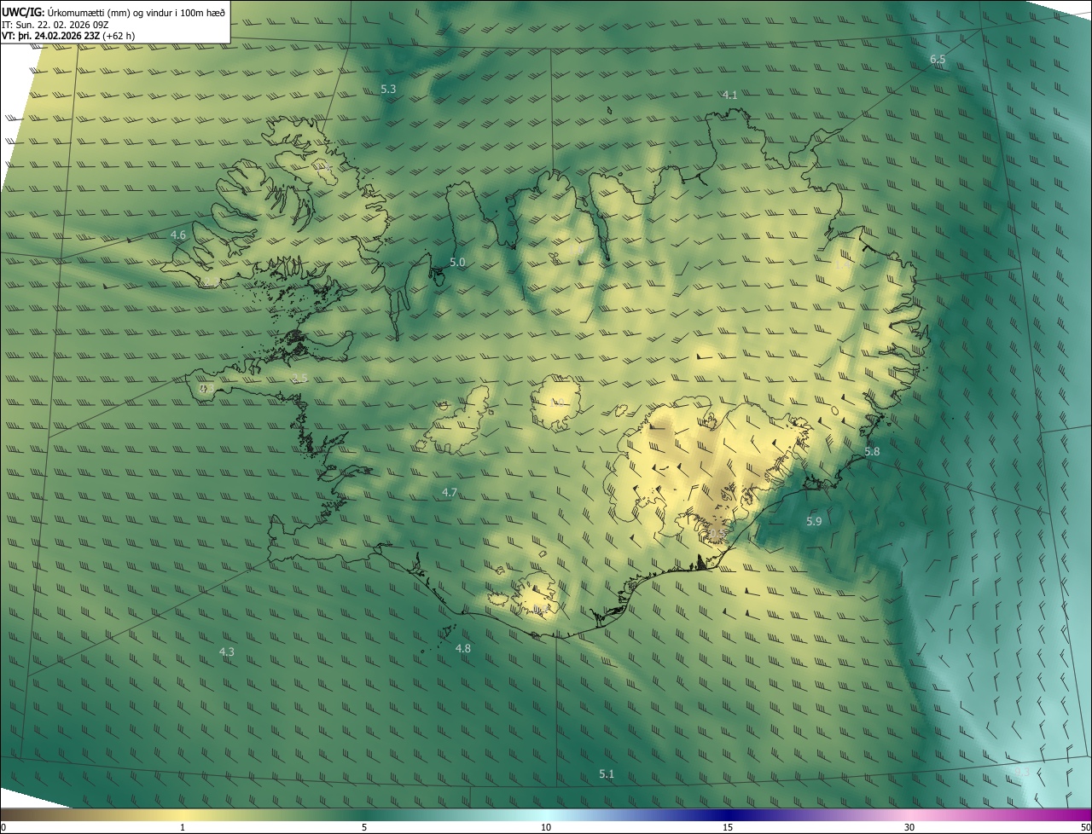Click the colorbar tick labelled 50
The height and width of the screenshot is (834, 1092).
point(1085,828)
